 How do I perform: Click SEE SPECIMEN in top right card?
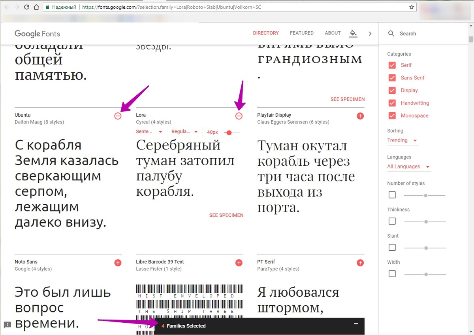pyautogui.click(x=348, y=99)
